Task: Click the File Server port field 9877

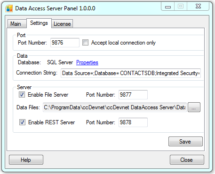Action: [133, 95]
